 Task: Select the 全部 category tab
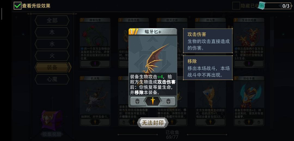[52, 20]
